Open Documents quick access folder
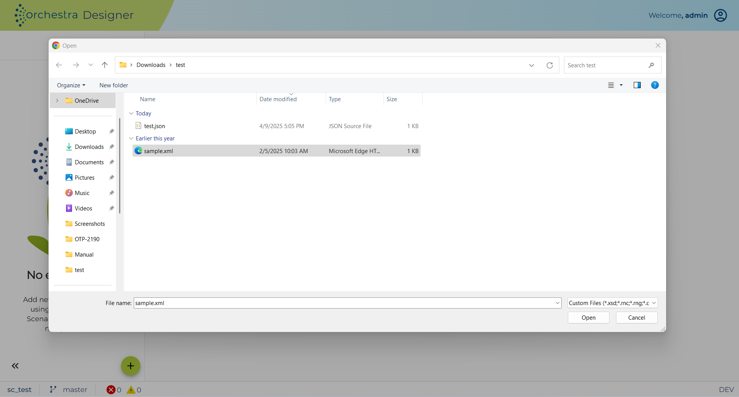Viewport: 739px width, 397px height. click(89, 162)
